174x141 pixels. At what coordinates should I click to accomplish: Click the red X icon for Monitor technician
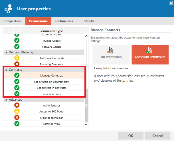pos(17,118)
